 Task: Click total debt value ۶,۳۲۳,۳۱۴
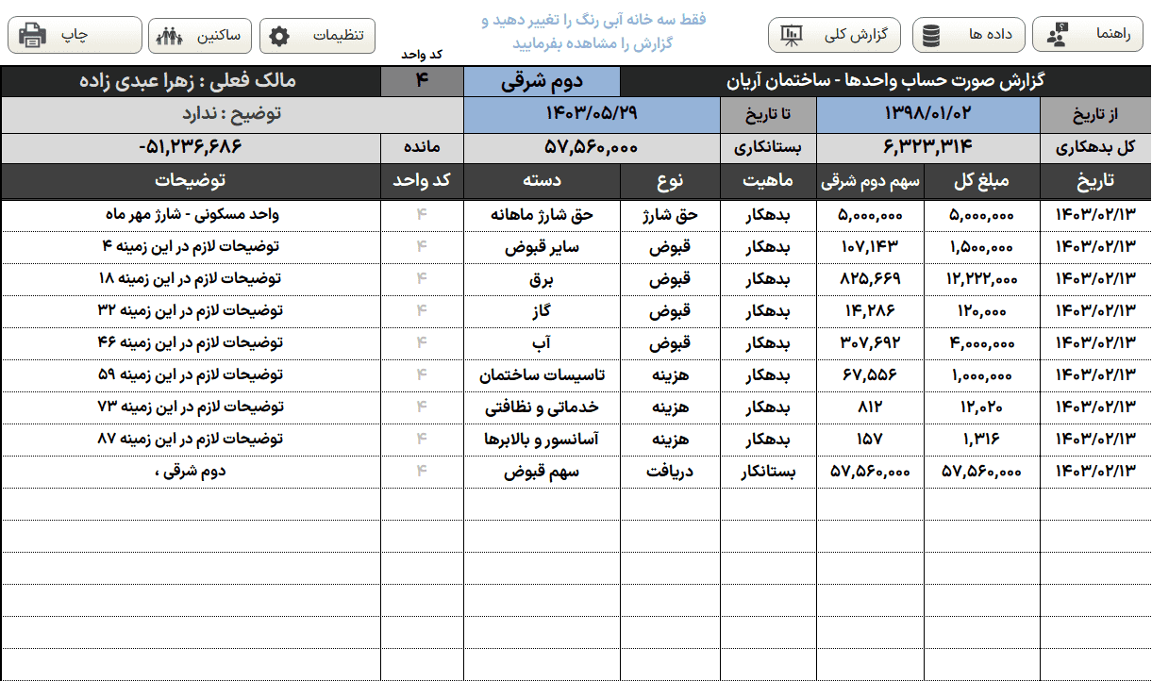point(927,147)
